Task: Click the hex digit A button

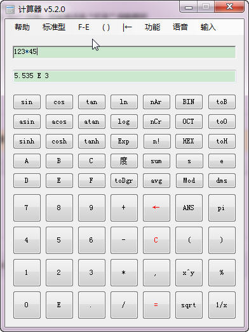Action: [x=27, y=161]
